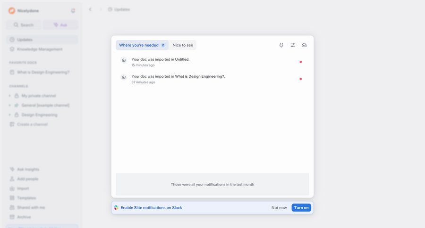Click the Nicelydone workspace logo
Screen dimensions: 425x228
coord(12,11)
